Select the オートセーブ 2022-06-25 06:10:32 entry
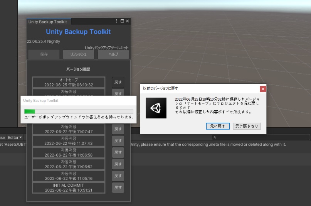This screenshot has width=311, height=206. [69, 82]
